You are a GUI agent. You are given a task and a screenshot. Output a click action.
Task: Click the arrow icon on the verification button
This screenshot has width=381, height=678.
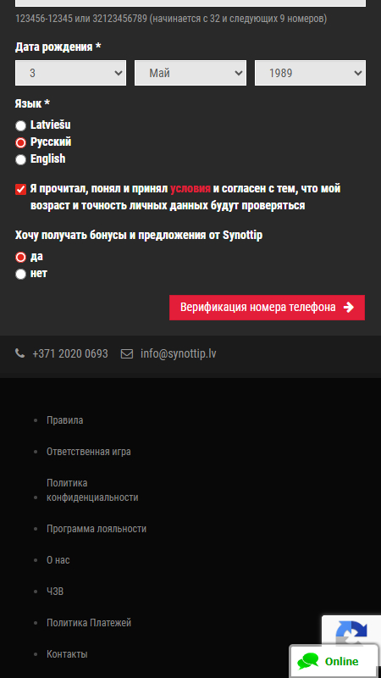(349, 308)
